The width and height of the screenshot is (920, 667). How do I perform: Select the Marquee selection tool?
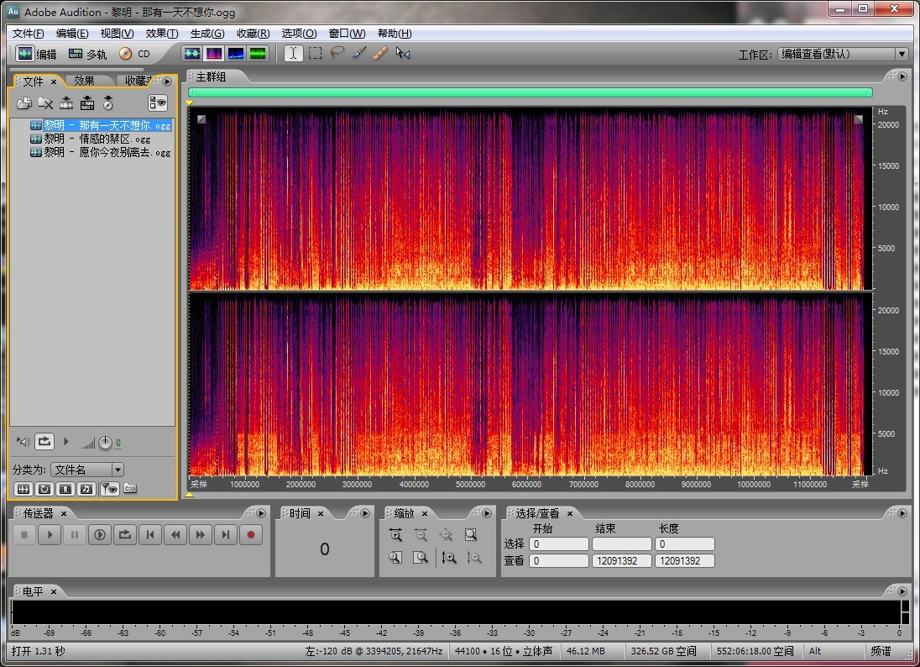click(315, 54)
